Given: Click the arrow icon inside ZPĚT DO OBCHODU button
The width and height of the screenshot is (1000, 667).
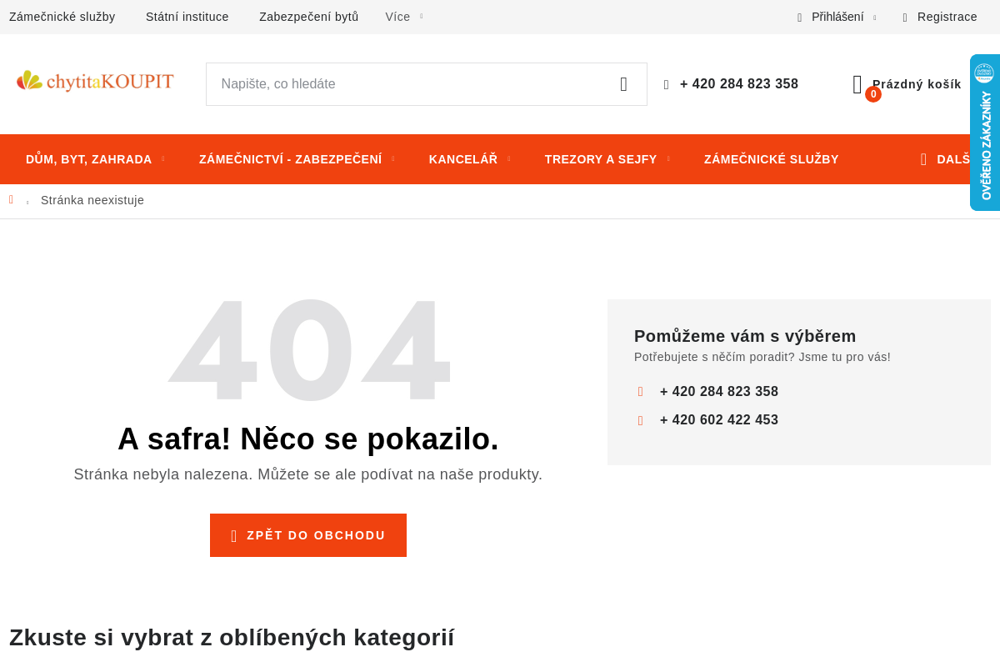Looking at the screenshot, I should [x=235, y=535].
